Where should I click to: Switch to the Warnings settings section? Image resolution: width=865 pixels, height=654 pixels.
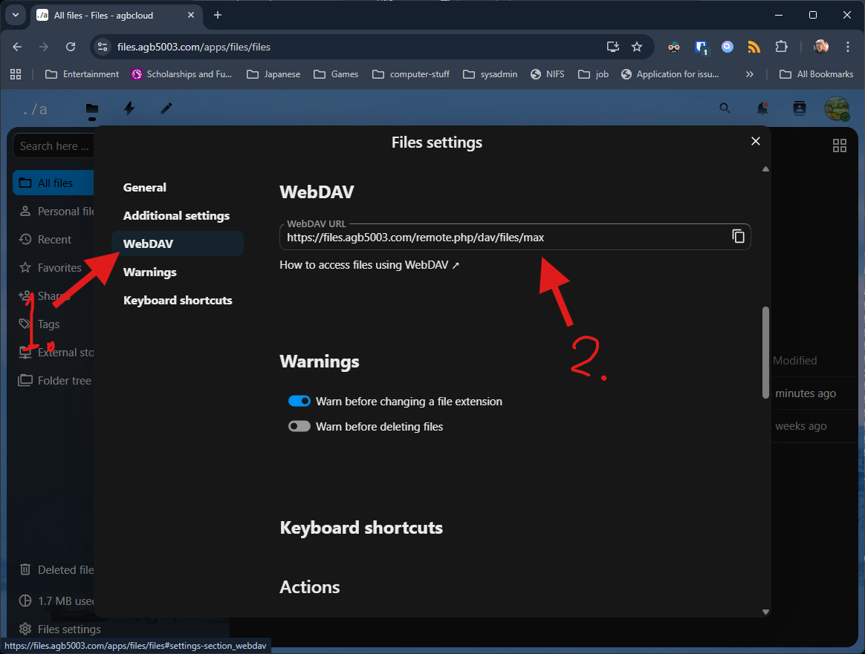(149, 272)
